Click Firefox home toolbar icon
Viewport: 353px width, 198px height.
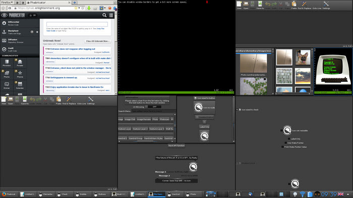coord(95,8)
